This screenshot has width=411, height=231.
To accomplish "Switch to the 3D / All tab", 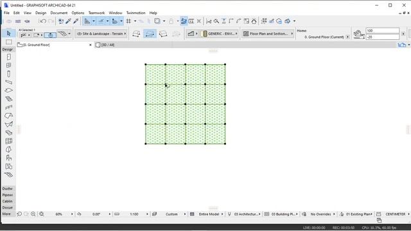I will [108, 45].
